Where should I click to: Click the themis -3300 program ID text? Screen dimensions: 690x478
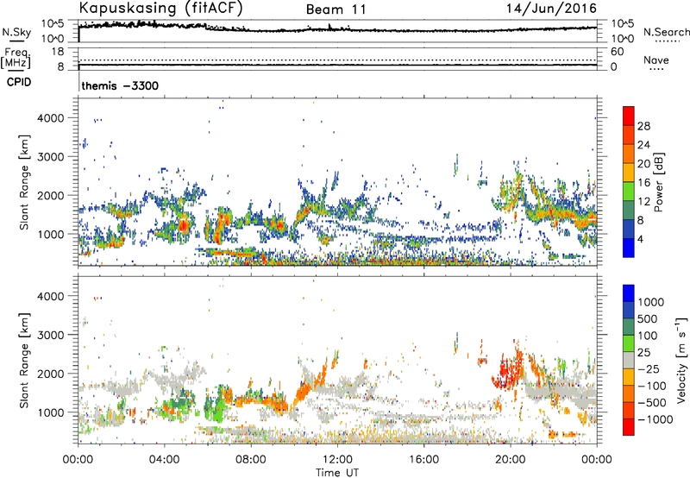pos(120,85)
